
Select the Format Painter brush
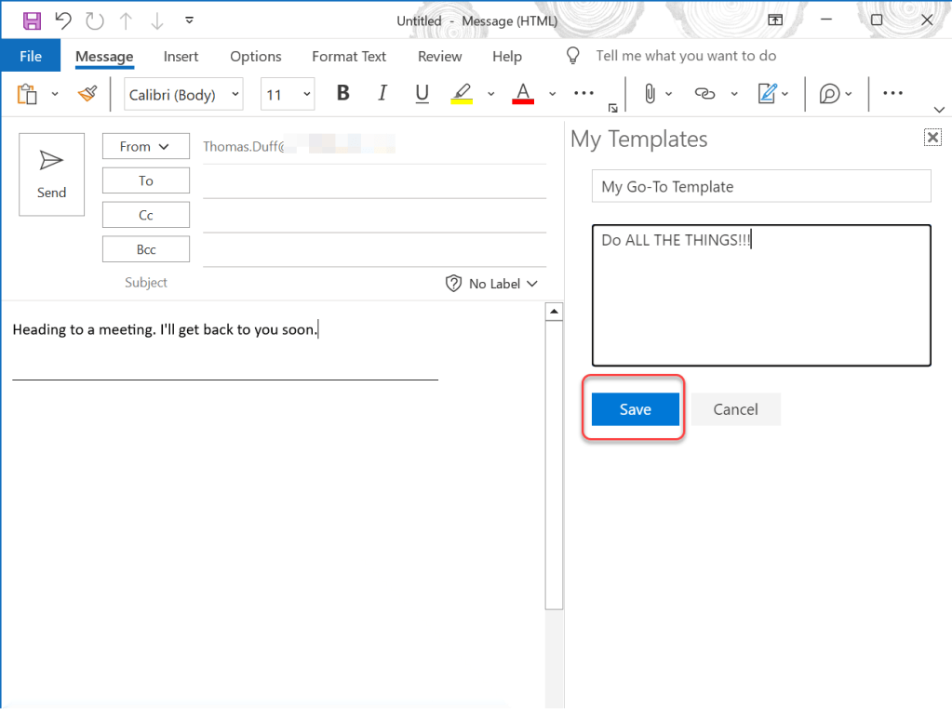(x=87, y=94)
